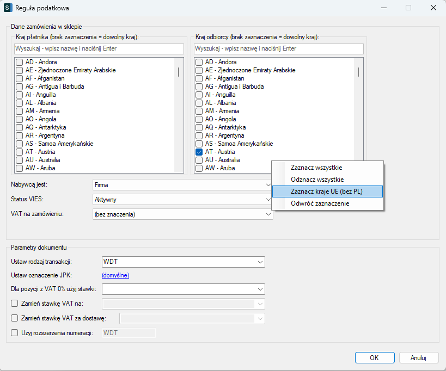The height and width of the screenshot is (371, 446).
Task: Enable Użyj rozszerzenia numeracji checkbox
Action: click(x=15, y=333)
